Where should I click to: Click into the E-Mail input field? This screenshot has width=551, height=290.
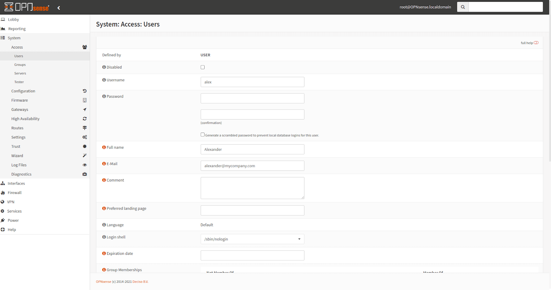point(252,166)
